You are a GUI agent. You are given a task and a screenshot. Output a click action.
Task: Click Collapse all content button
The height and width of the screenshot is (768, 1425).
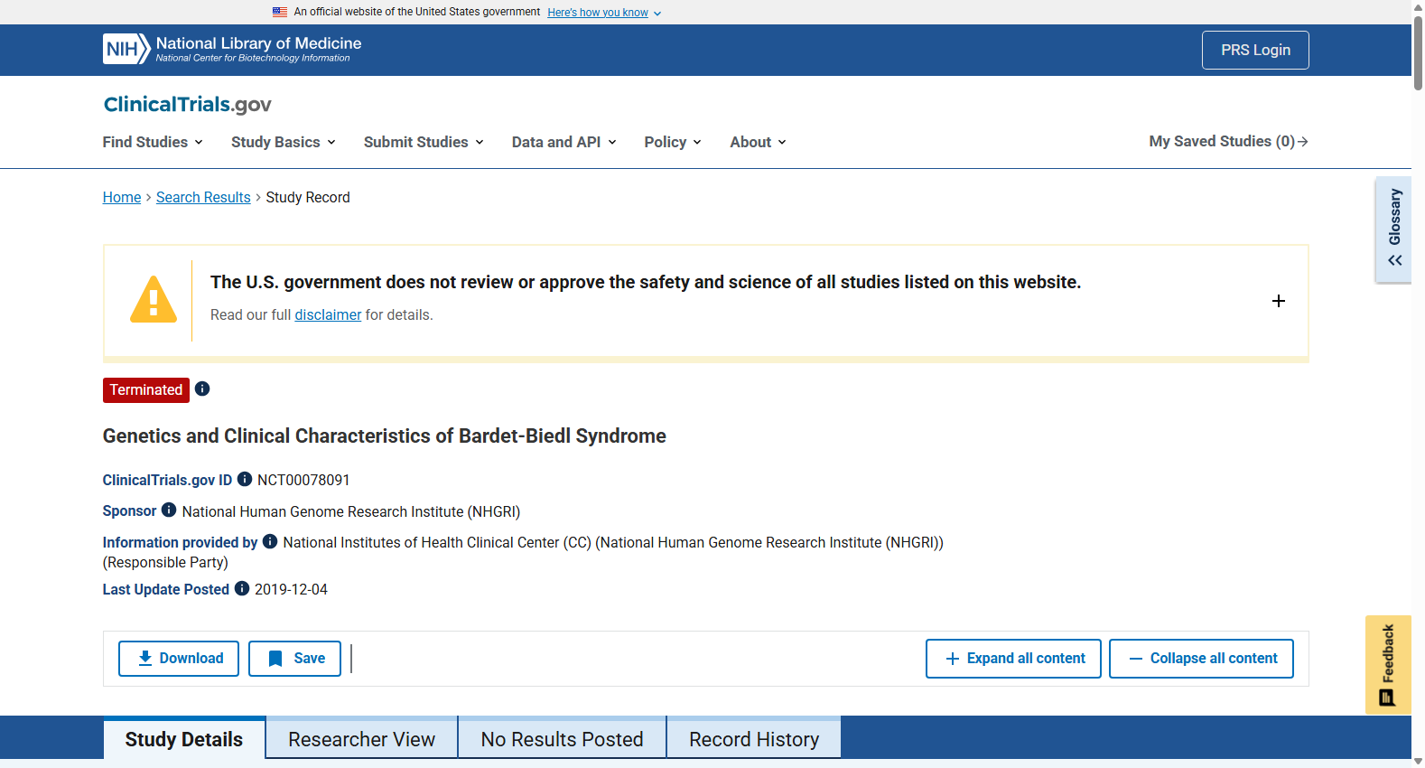pyautogui.click(x=1201, y=659)
